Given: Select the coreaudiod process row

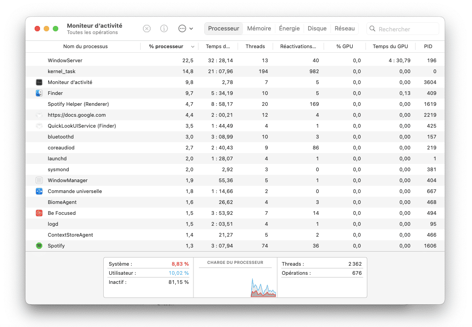Looking at the screenshot, I should point(235,148).
